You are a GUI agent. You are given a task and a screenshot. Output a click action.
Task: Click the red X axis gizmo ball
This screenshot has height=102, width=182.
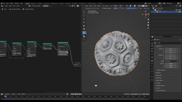(146, 15)
